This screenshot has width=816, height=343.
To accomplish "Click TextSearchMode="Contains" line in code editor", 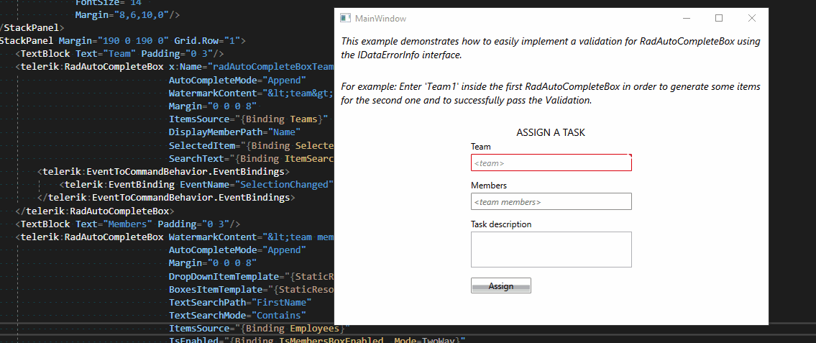I will 237,316.
